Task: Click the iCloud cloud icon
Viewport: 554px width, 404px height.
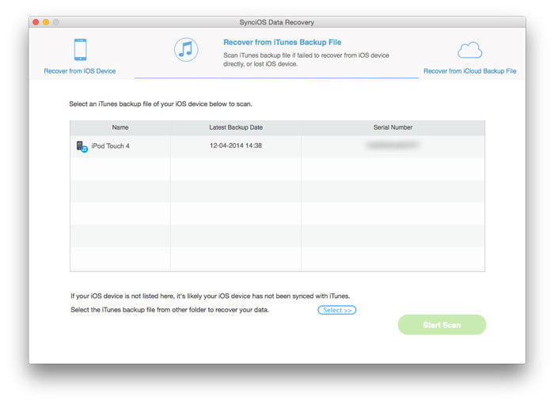Action: click(x=469, y=50)
